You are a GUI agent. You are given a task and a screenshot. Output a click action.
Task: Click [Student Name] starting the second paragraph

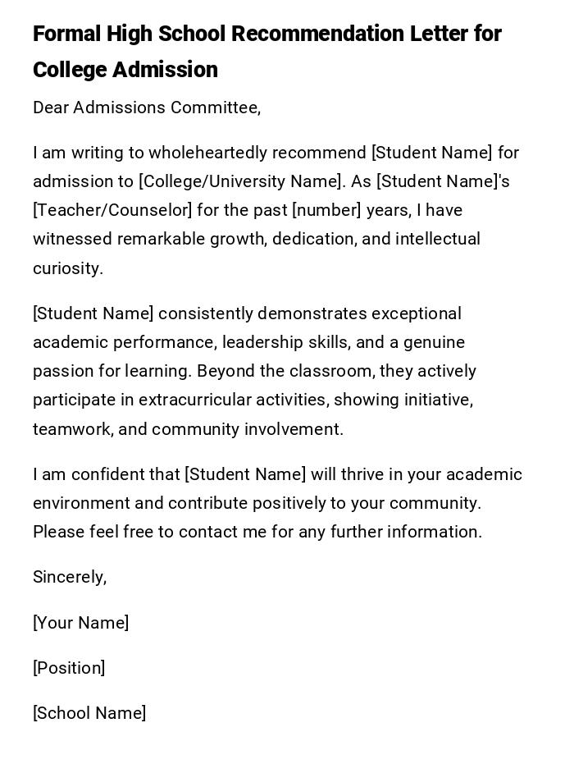(x=93, y=313)
